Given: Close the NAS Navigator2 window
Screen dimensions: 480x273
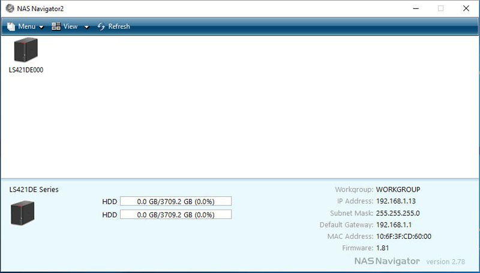Looking at the screenshot, I should pyautogui.click(x=466, y=8).
